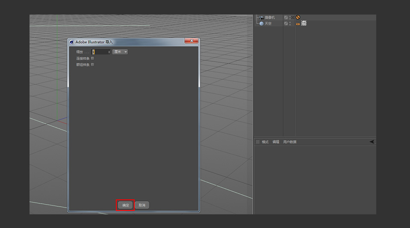Click the orange compositing tag on 天空
410x228 pixels.
(298, 23)
